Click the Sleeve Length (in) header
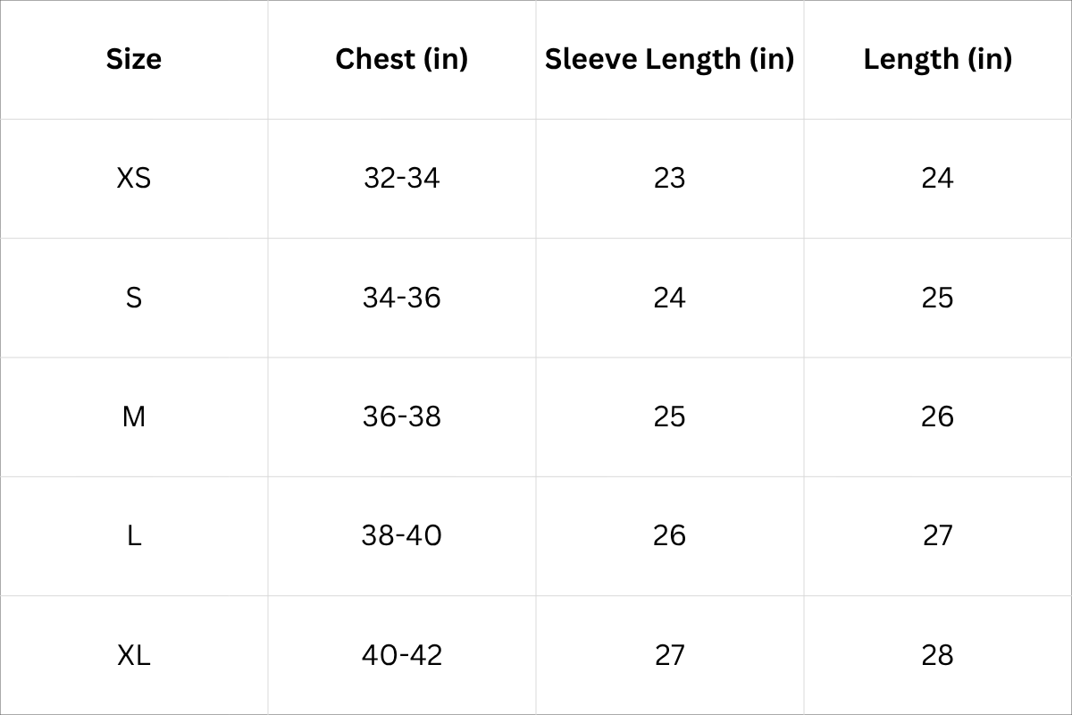The width and height of the screenshot is (1072, 715). tap(669, 59)
